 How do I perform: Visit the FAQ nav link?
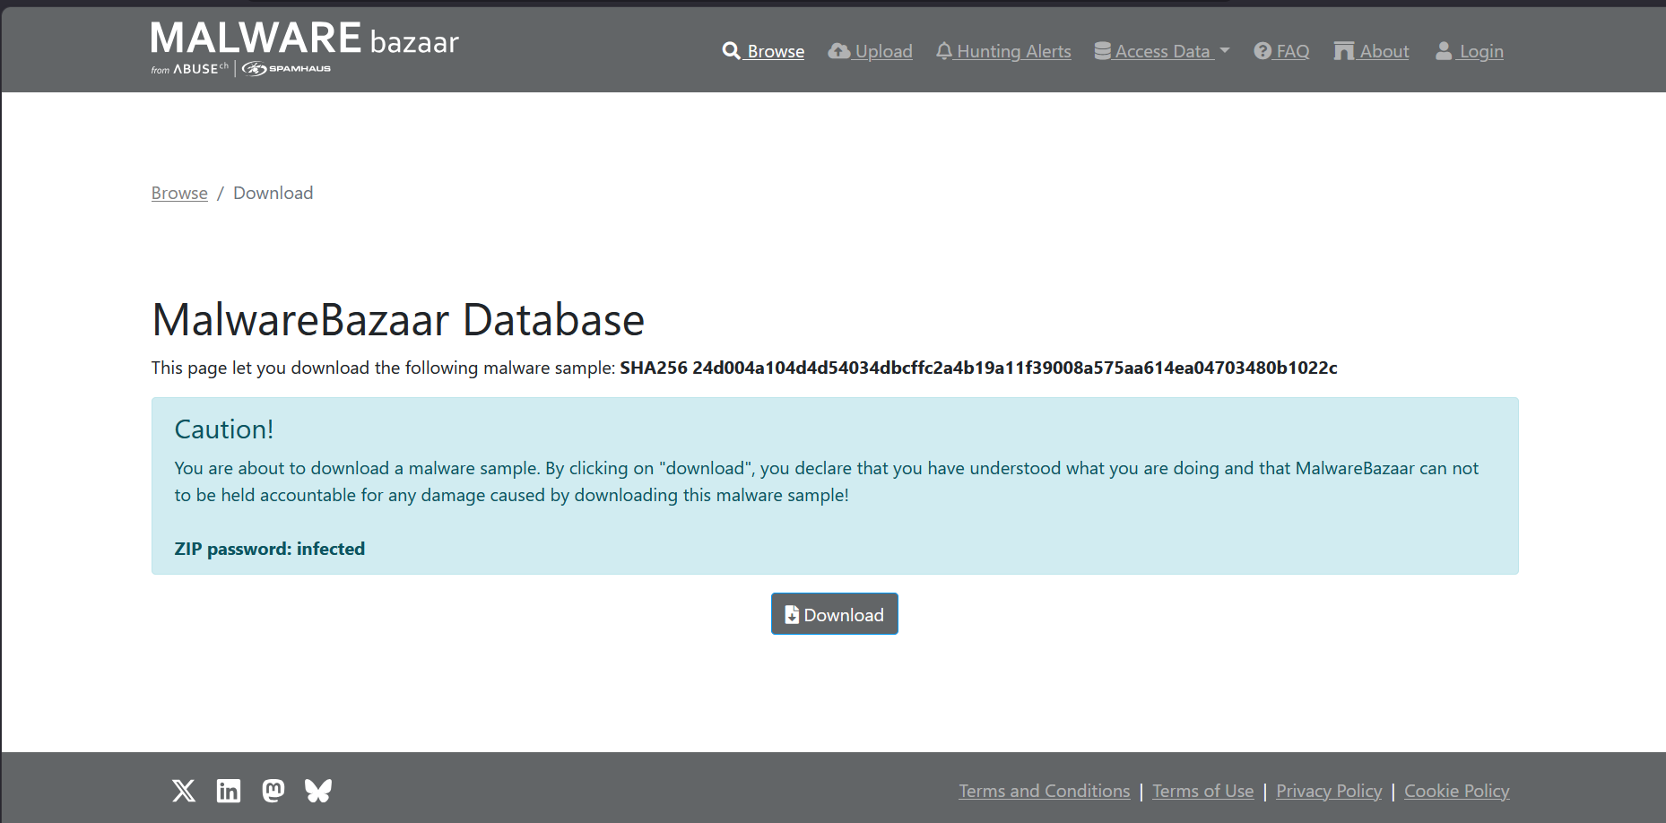1281,51
